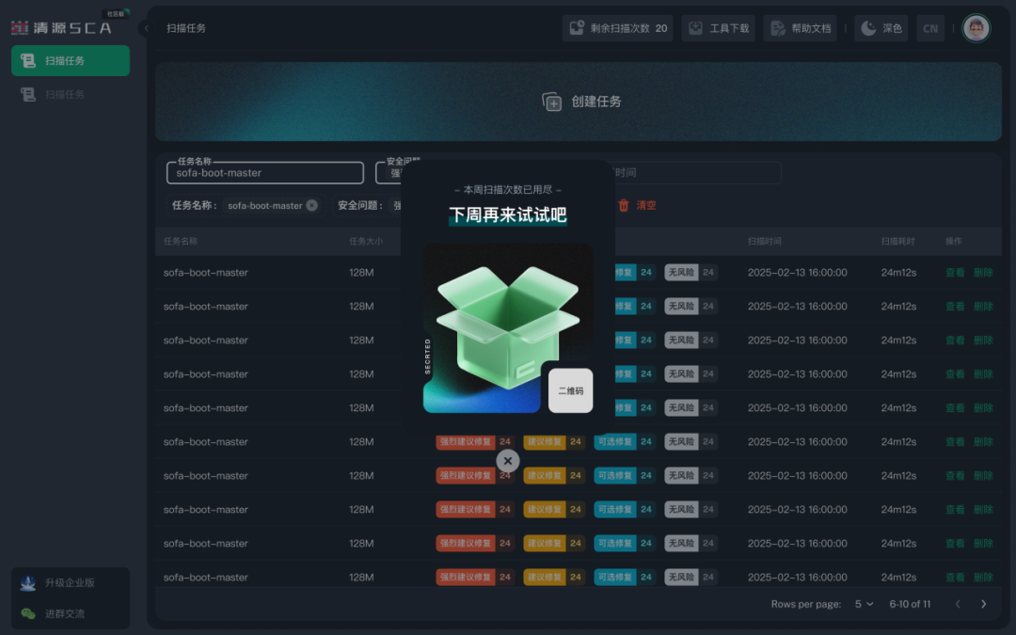Click the green box illustration in the popup
The image size is (1016, 635).
[507, 327]
